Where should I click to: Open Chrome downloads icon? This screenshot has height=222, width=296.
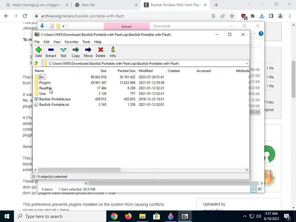(262, 16)
